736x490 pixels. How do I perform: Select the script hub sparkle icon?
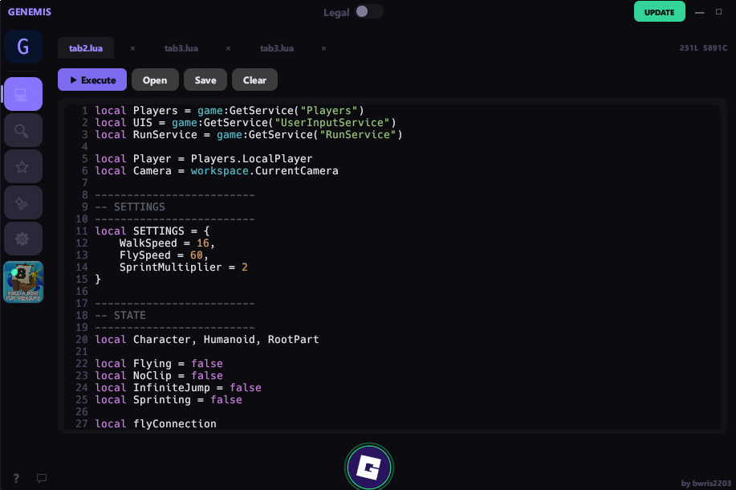[23, 202]
